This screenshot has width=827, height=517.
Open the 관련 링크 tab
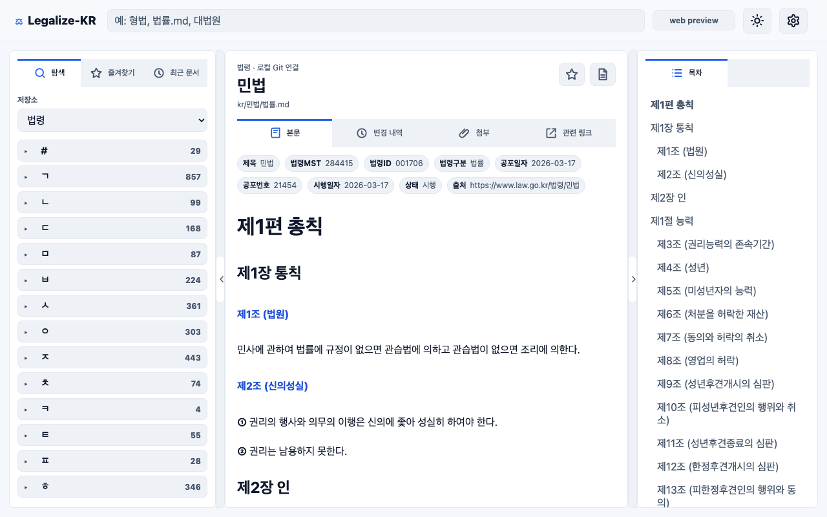569,133
